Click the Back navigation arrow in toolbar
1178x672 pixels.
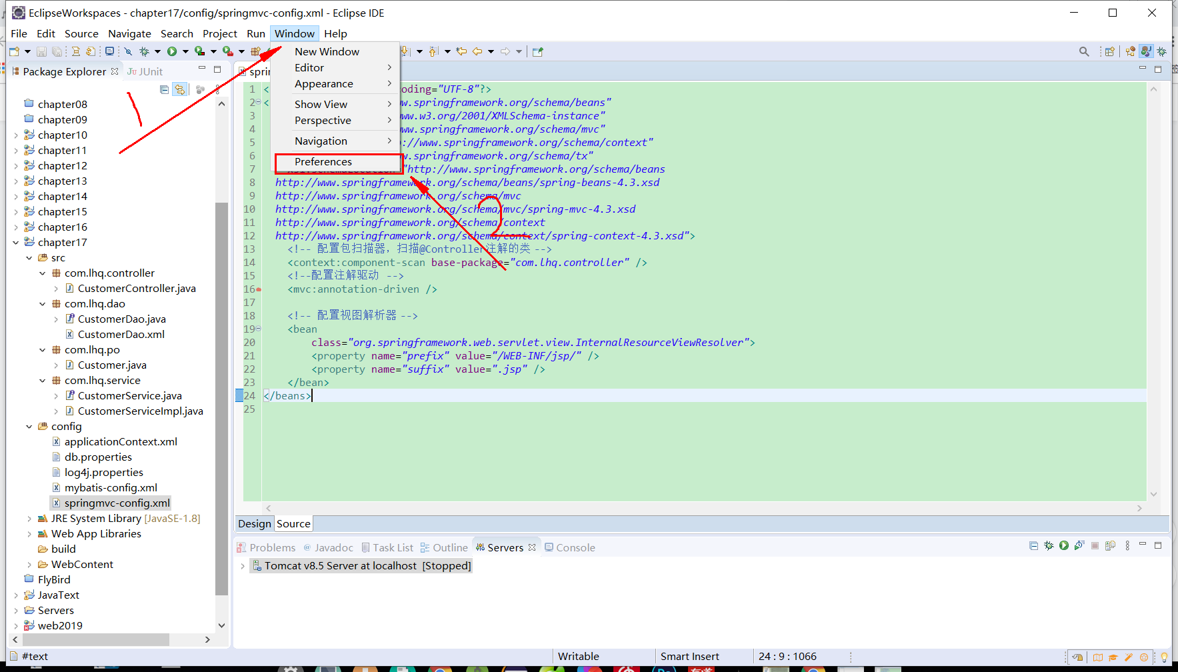(477, 51)
